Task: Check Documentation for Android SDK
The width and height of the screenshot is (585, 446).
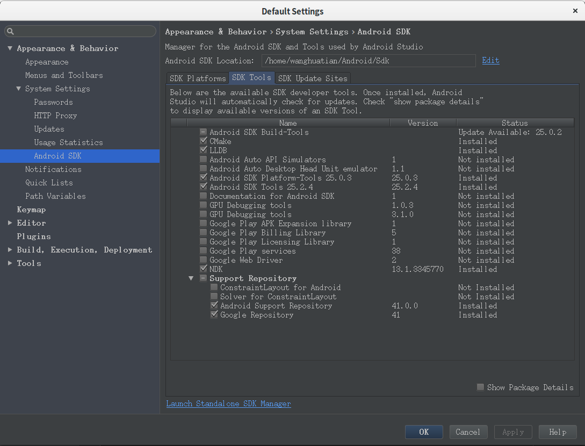Action: [203, 196]
